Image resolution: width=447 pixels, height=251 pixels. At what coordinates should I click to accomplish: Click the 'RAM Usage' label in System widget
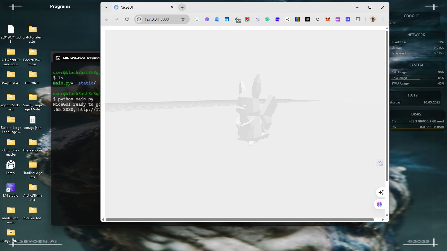click(399, 78)
